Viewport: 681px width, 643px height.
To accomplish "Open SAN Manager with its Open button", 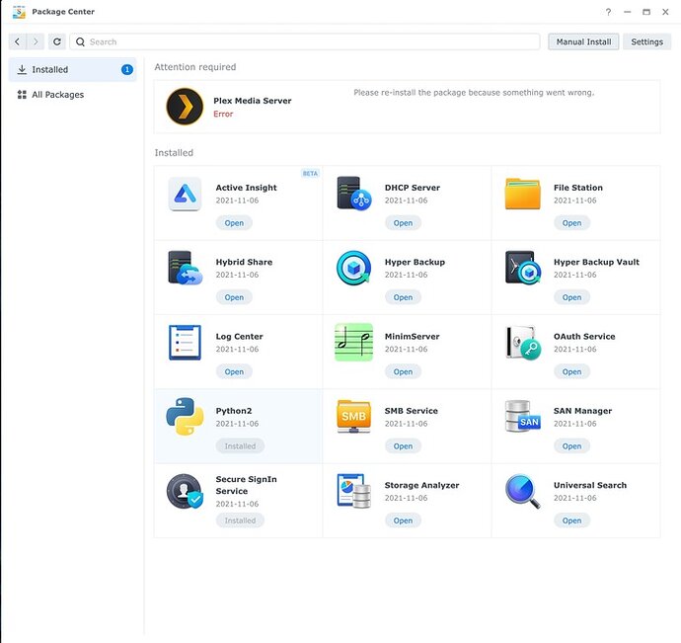I will [571, 446].
